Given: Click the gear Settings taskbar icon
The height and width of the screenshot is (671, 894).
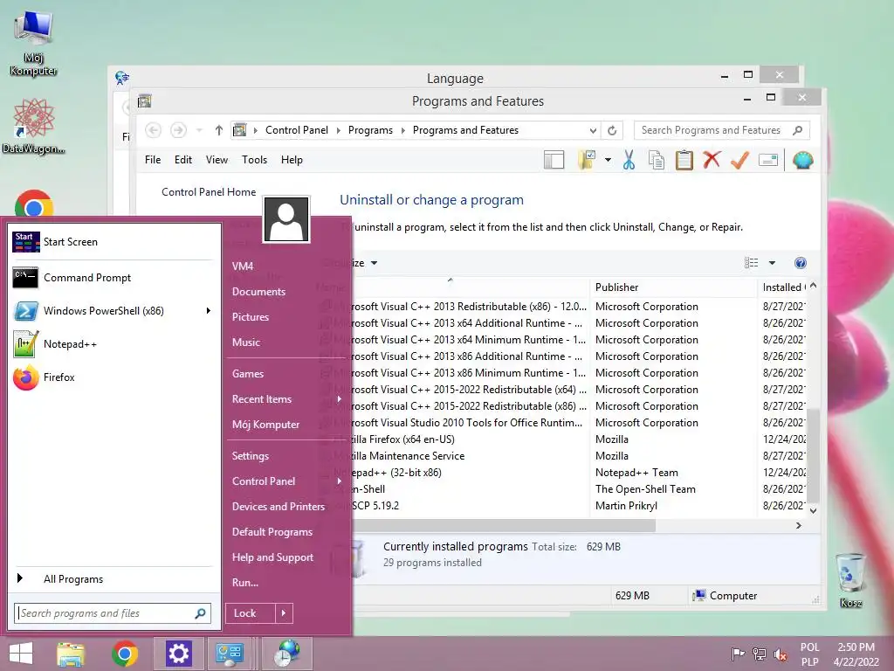Looking at the screenshot, I should coord(178,654).
